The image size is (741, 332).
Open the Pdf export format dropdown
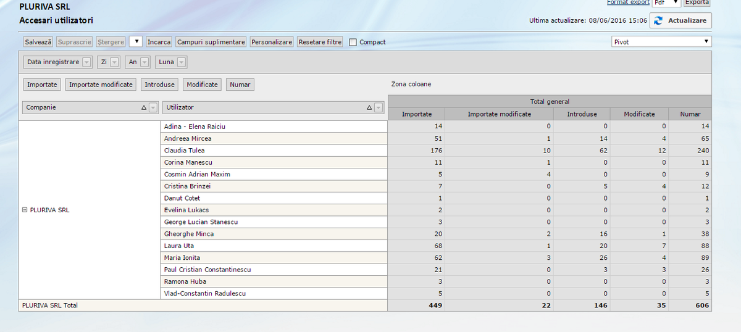point(667,2)
